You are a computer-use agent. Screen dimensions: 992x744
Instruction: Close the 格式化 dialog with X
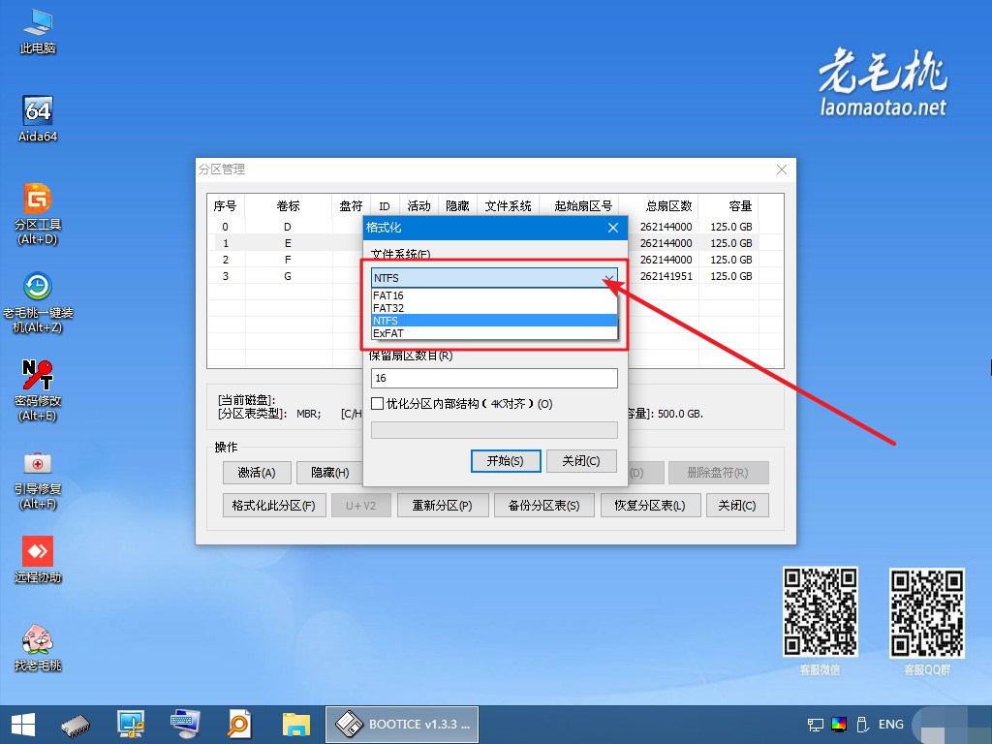click(x=613, y=228)
